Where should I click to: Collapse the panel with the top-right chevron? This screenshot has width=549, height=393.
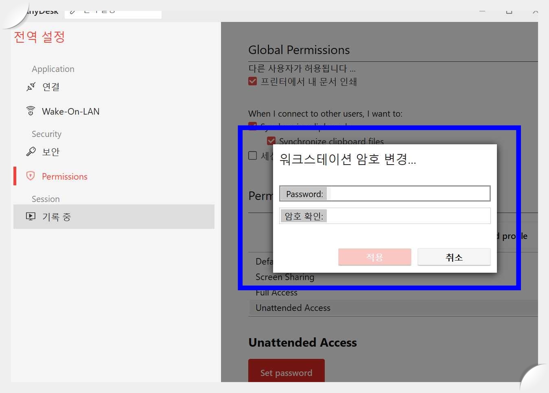[535, 11]
